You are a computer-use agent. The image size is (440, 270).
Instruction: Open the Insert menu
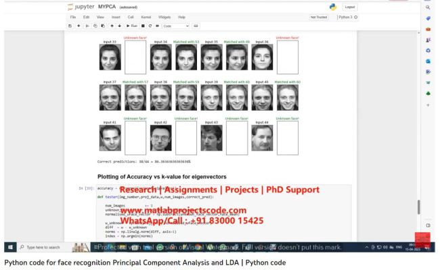point(116,17)
